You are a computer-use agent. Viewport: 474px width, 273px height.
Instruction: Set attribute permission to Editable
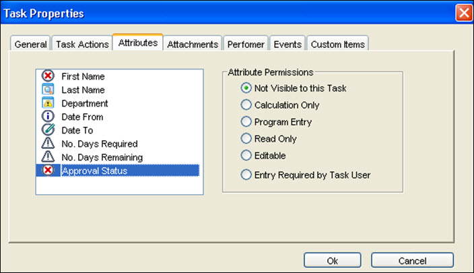point(246,155)
